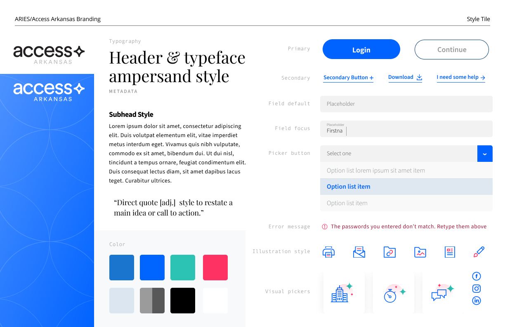Click the passwords don't match error message
Image resolution: width=505 pixels, height=327 pixels.
pos(408,227)
